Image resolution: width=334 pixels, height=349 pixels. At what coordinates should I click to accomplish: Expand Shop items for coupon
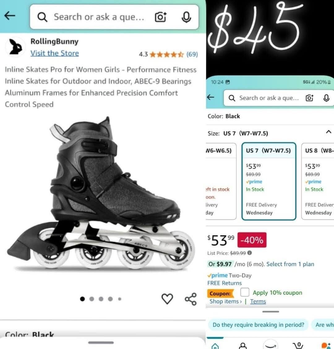tap(225, 301)
